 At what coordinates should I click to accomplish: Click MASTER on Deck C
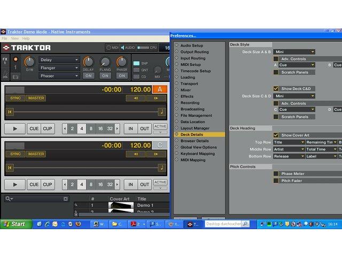36,154
